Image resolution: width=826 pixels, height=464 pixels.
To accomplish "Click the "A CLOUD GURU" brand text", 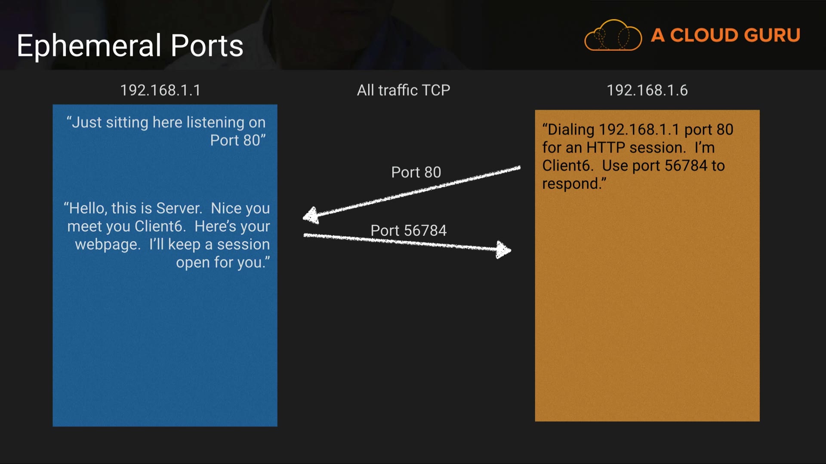I will point(725,35).
